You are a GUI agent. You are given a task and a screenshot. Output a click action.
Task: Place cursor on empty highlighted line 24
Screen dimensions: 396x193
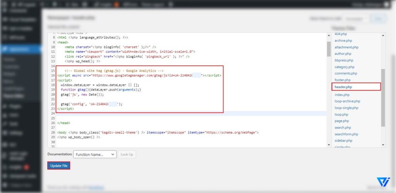[x=191, y=113]
